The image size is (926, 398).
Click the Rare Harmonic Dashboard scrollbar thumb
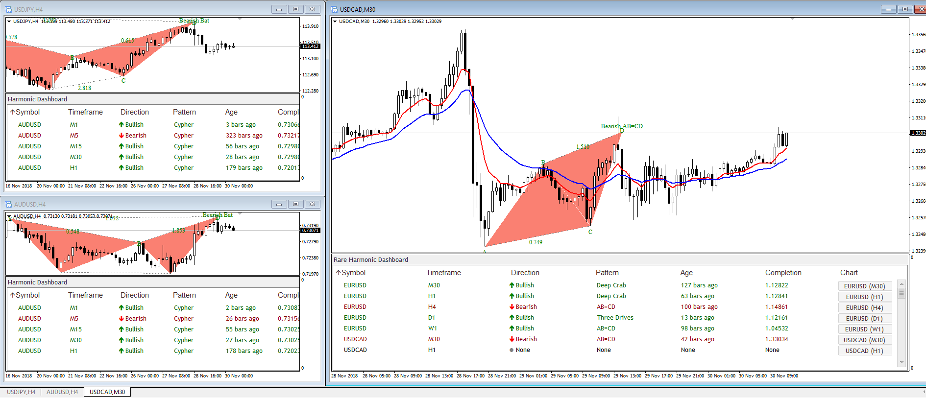pos(901,293)
